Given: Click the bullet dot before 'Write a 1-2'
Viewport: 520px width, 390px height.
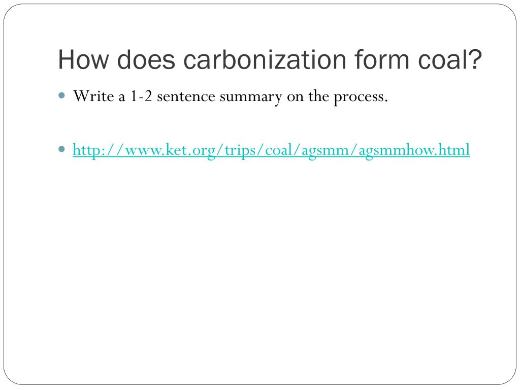Looking at the screenshot, I should pyautogui.click(x=61, y=95).
